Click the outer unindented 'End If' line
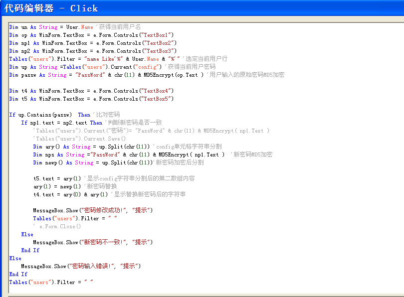The width and height of the screenshot is (404, 297). coord(18,275)
